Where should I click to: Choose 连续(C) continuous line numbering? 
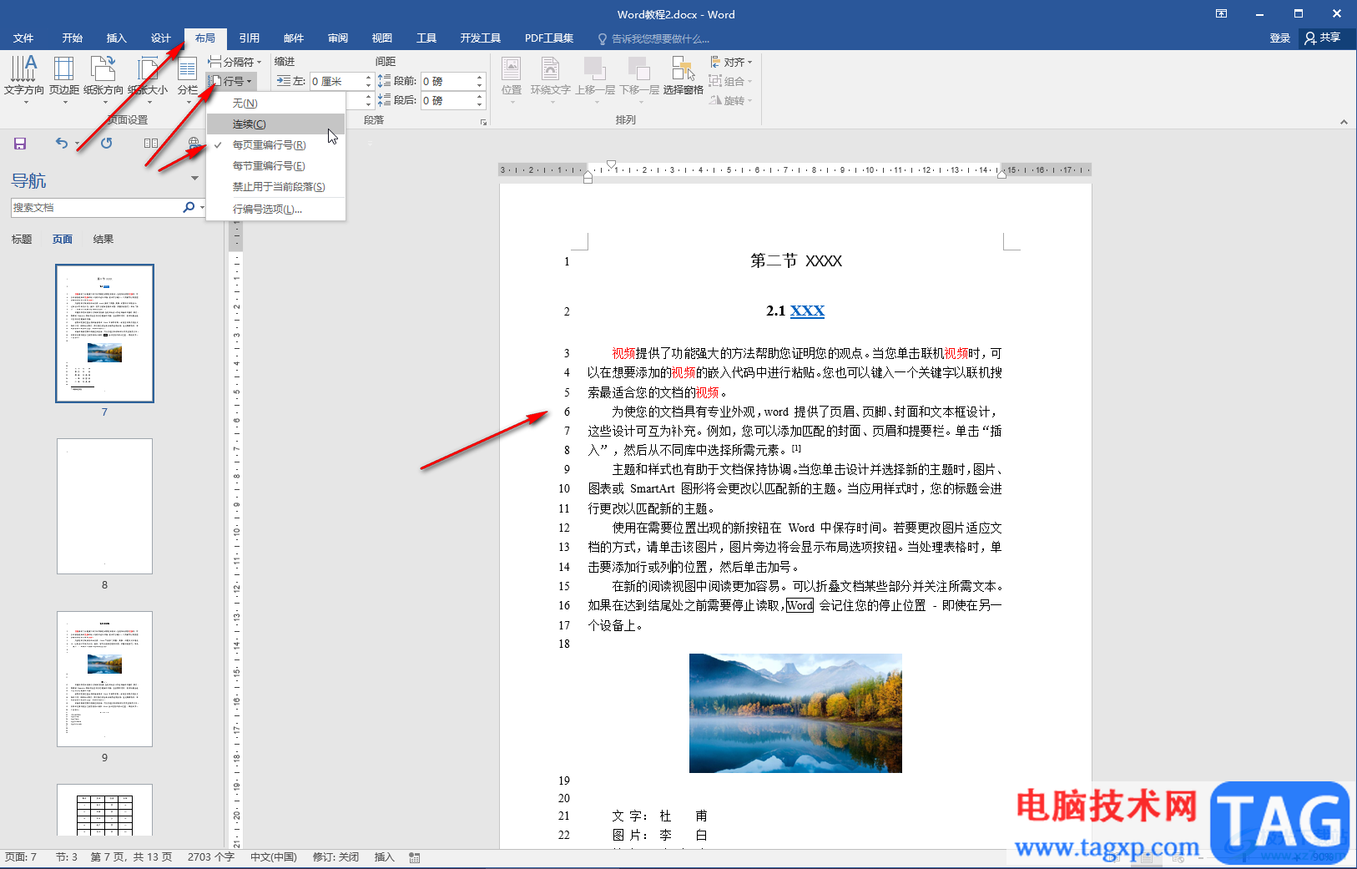276,124
